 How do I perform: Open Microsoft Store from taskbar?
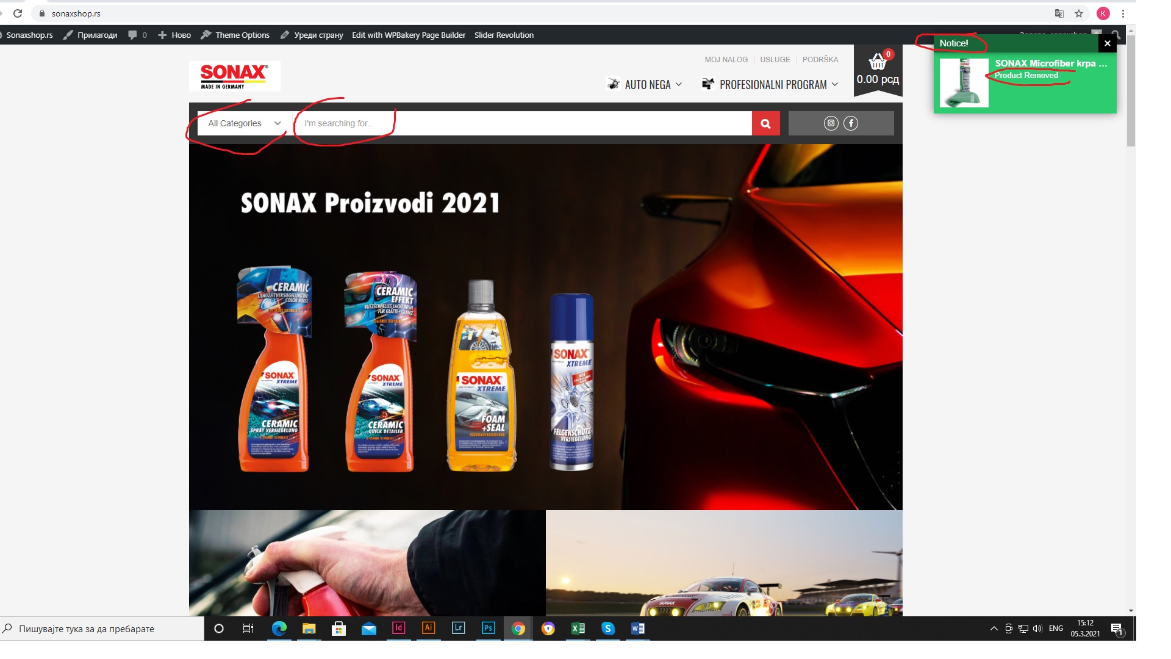pyautogui.click(x=338, y=628)
